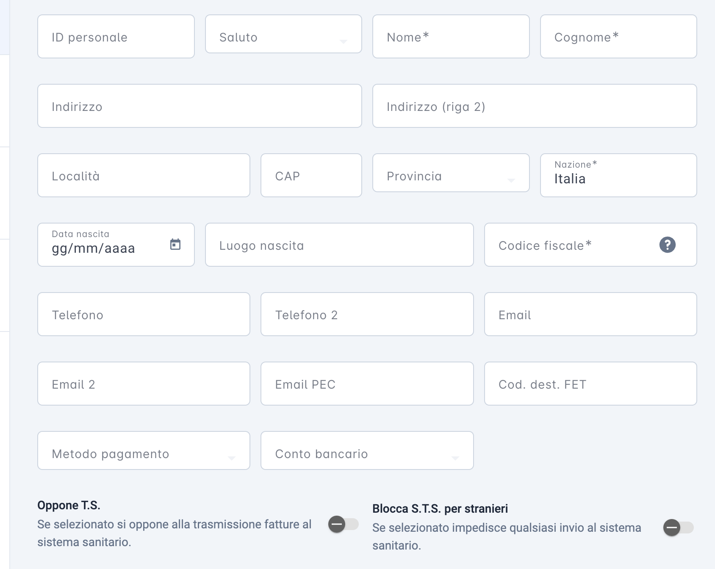715x569 pixels.
Task: Click the CAP field
Action: pos(311,175)
